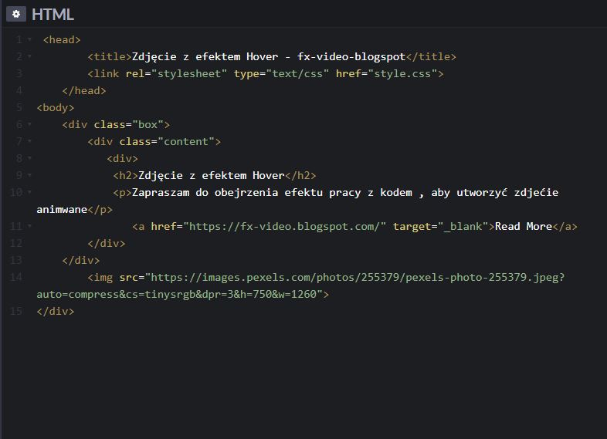Click line number 15 in the gutter
This screenshot has width=607, height=439.
(x=16, y=312)
